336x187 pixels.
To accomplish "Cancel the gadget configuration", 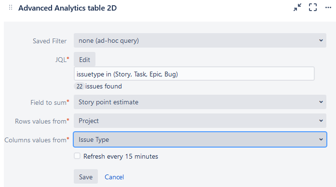I will [x=114, y=177].
